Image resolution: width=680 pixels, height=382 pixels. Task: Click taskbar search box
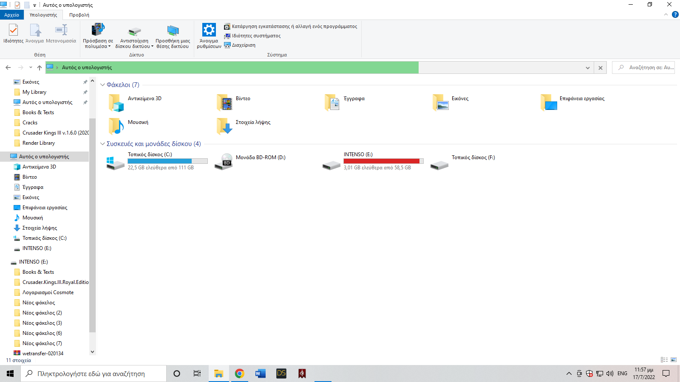coord(93,374)
